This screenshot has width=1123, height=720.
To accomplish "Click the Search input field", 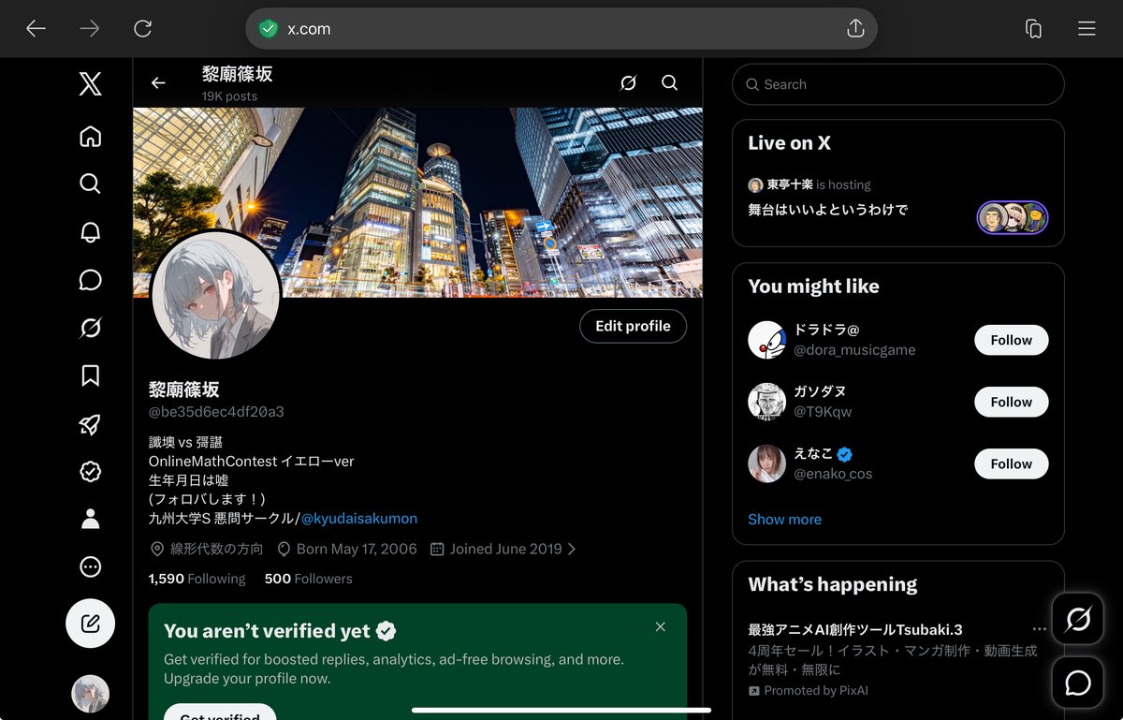I will coord(897,84).
